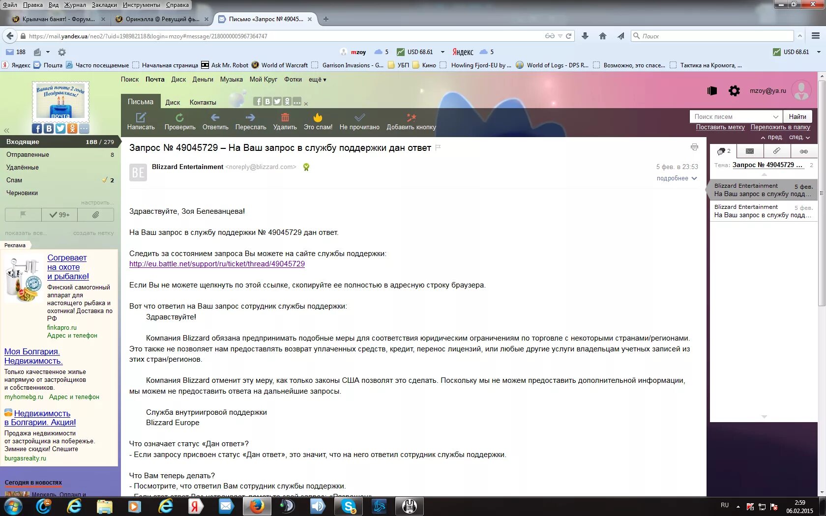Viewport: 826px width, 516px height.
Task: Open the compose dropdown arrow in Yandex toolbar
Action: [48, 52]
